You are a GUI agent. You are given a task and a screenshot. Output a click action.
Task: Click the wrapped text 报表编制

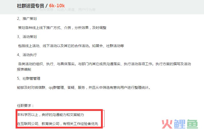24,69
